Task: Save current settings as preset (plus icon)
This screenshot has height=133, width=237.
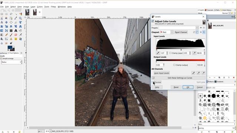Action: [x=201, y=28]
